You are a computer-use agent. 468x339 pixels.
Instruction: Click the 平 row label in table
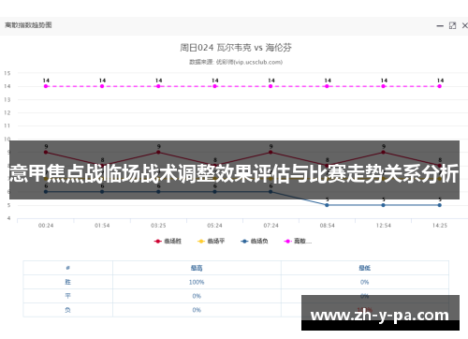[x=67, y=296]
